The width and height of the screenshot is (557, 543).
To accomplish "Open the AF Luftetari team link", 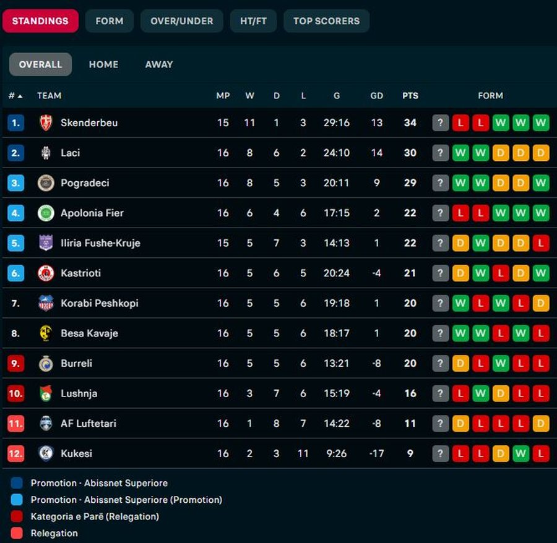I will (88, 424).
